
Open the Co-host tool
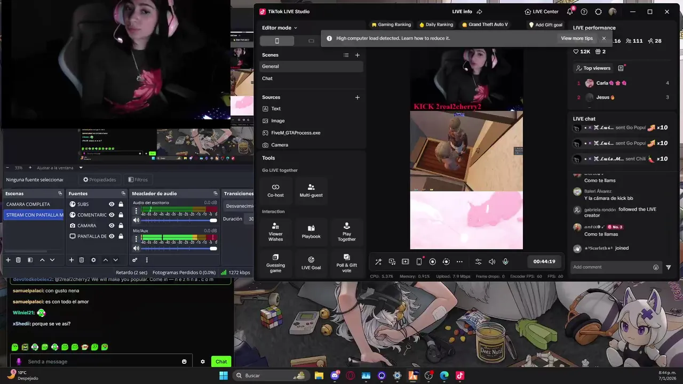(275, 190)
